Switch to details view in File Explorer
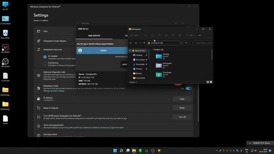Image resolution: width=274 pixels, height=154 pixels. 208,82
